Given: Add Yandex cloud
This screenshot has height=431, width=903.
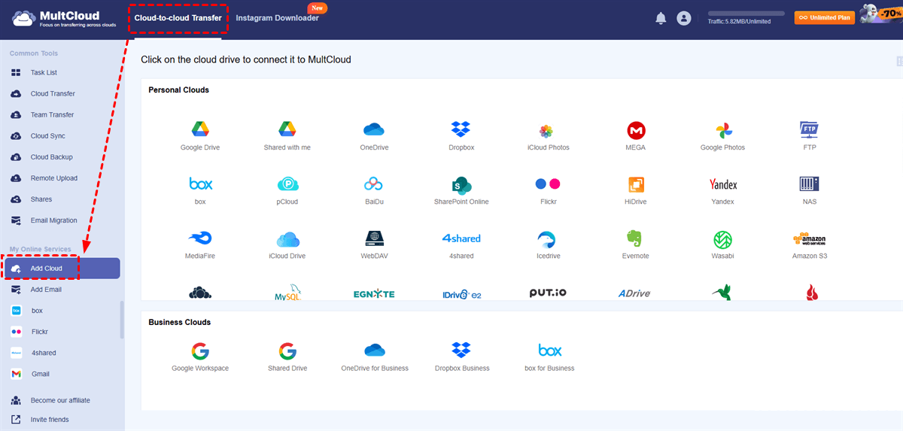Looking at the screenshot, I should tap(722, 190).
